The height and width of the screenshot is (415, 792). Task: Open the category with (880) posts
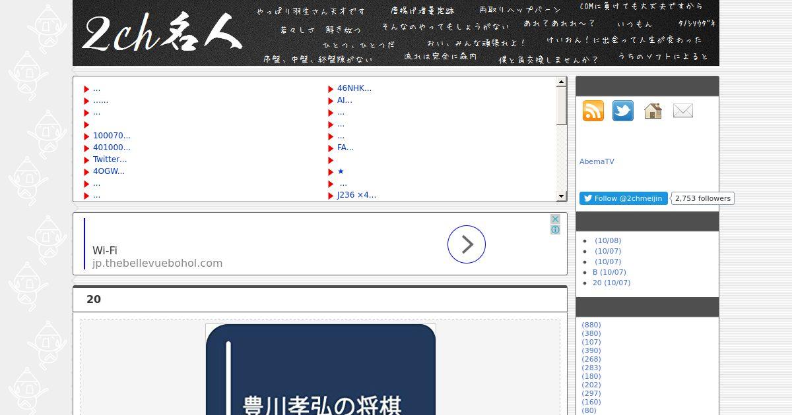click(x=591, y=325)
